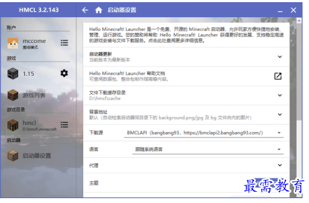Click the settings panel vertical scrollbar
309x203 pixels.
(299, 72)
